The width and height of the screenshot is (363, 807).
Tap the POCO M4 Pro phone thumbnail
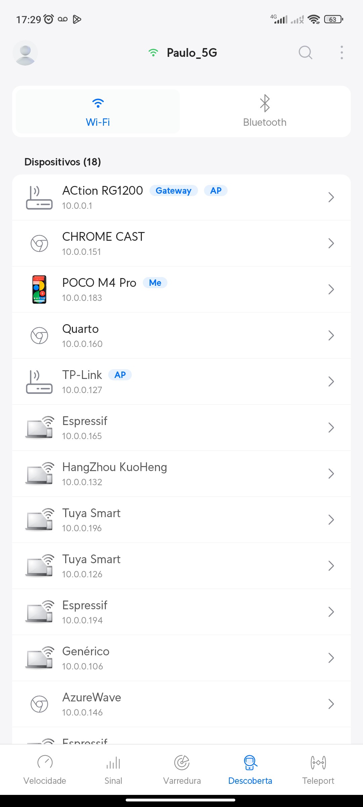39,290
